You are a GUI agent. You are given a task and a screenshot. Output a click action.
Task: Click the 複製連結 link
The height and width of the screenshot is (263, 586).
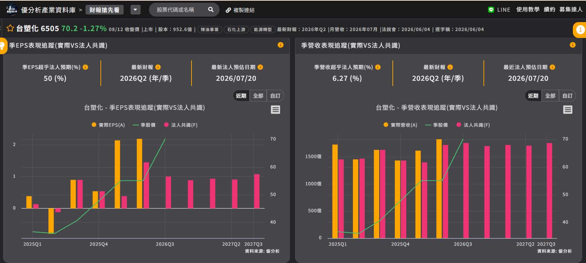click(x=240, y=10)
